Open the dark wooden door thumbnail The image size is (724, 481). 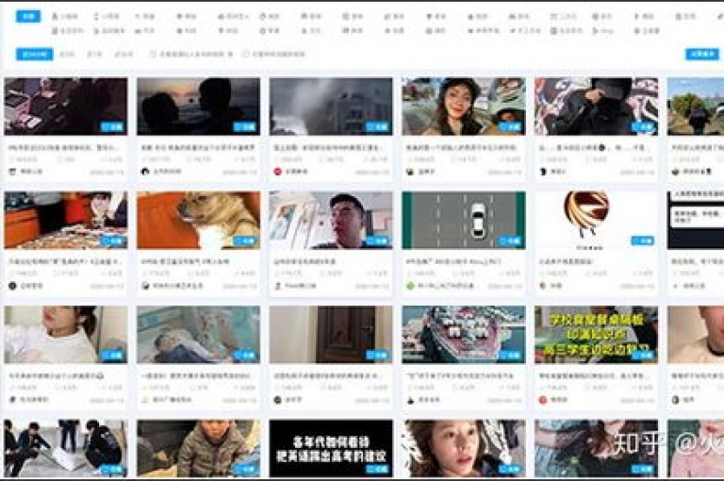331,335
